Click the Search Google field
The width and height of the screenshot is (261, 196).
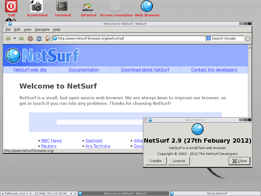point(225,39)
